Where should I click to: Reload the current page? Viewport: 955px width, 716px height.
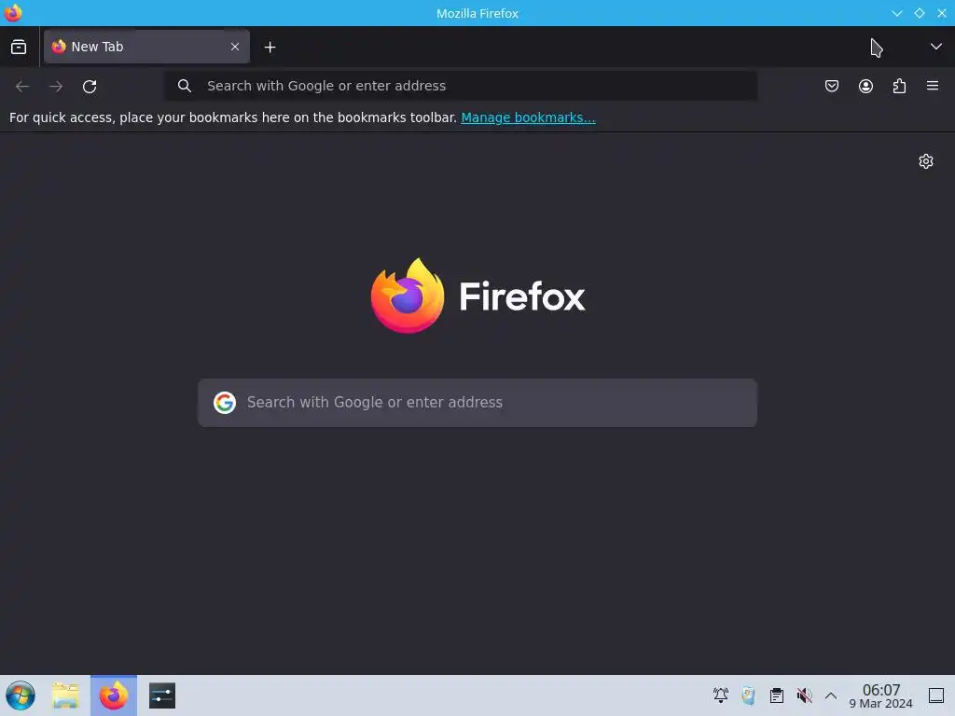90,87
